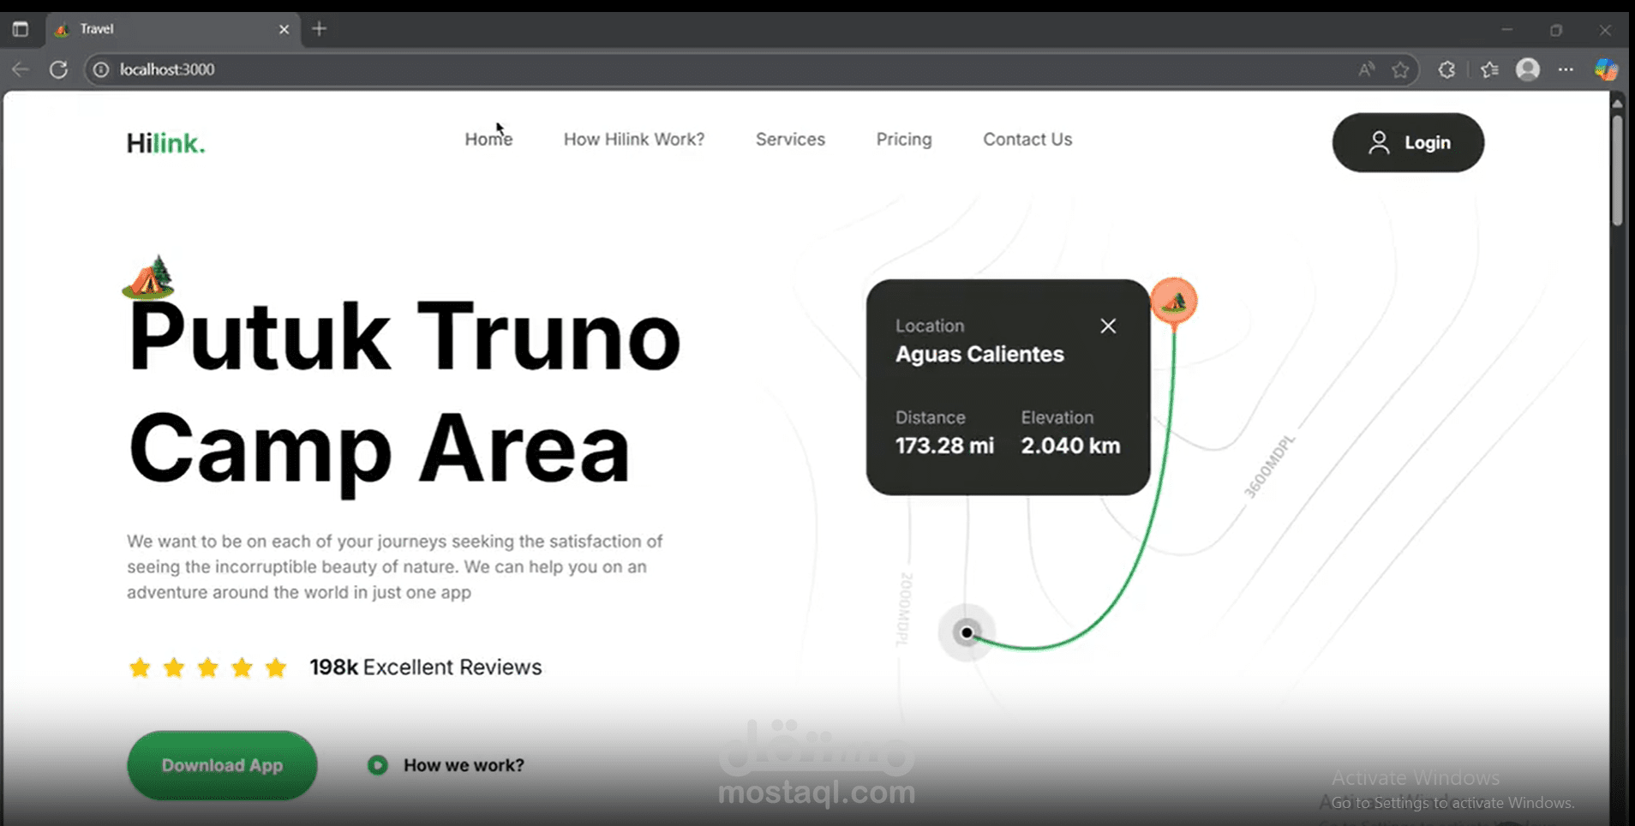Open the Pricing menu item
This screenshot has width=1635, height=826.
coord(903,139)
